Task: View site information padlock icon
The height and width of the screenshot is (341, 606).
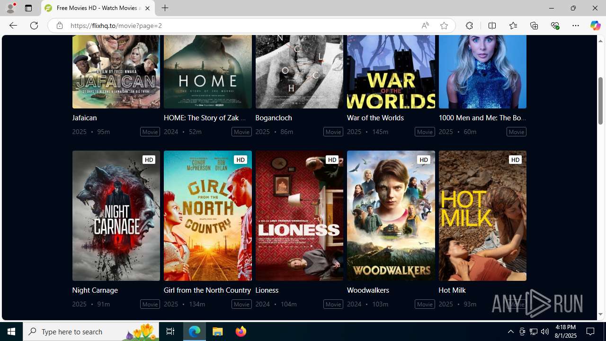Action: (x=60, y=26)
